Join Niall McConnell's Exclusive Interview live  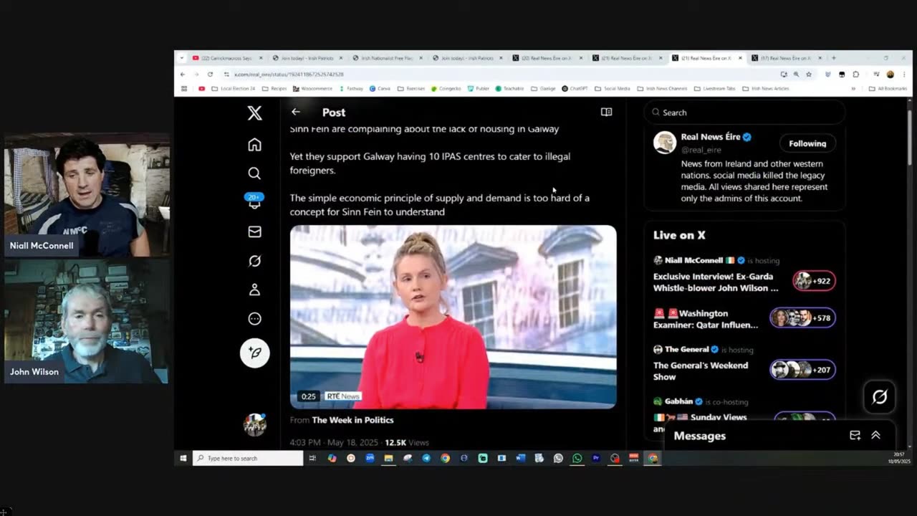[716, 282]
